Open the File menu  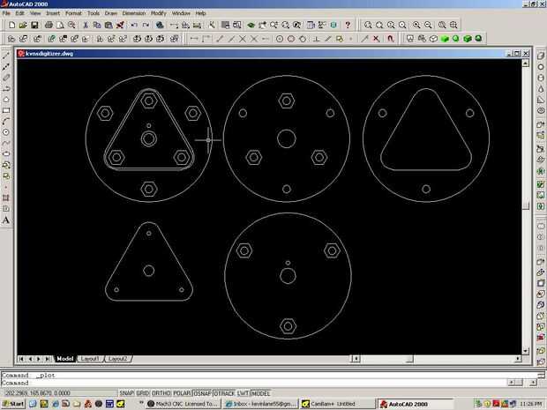[x=6, y=13]
